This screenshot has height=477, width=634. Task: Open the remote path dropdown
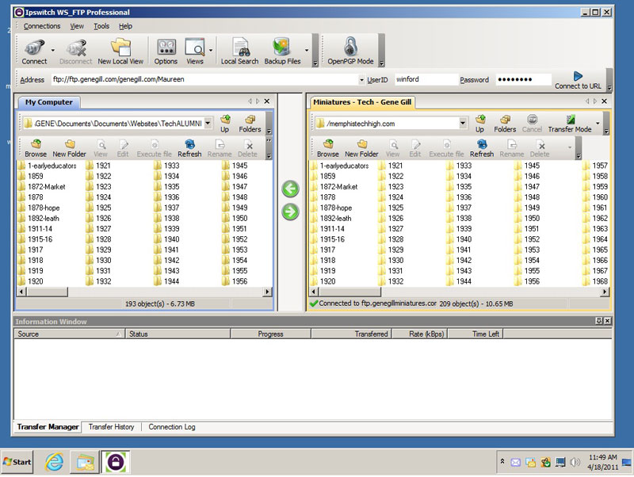point(463,123)
